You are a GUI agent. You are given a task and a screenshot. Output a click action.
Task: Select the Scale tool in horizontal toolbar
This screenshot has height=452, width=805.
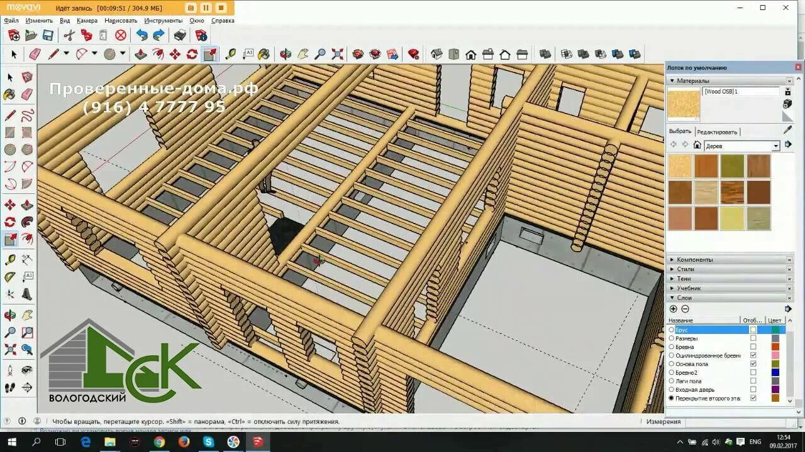209,54
